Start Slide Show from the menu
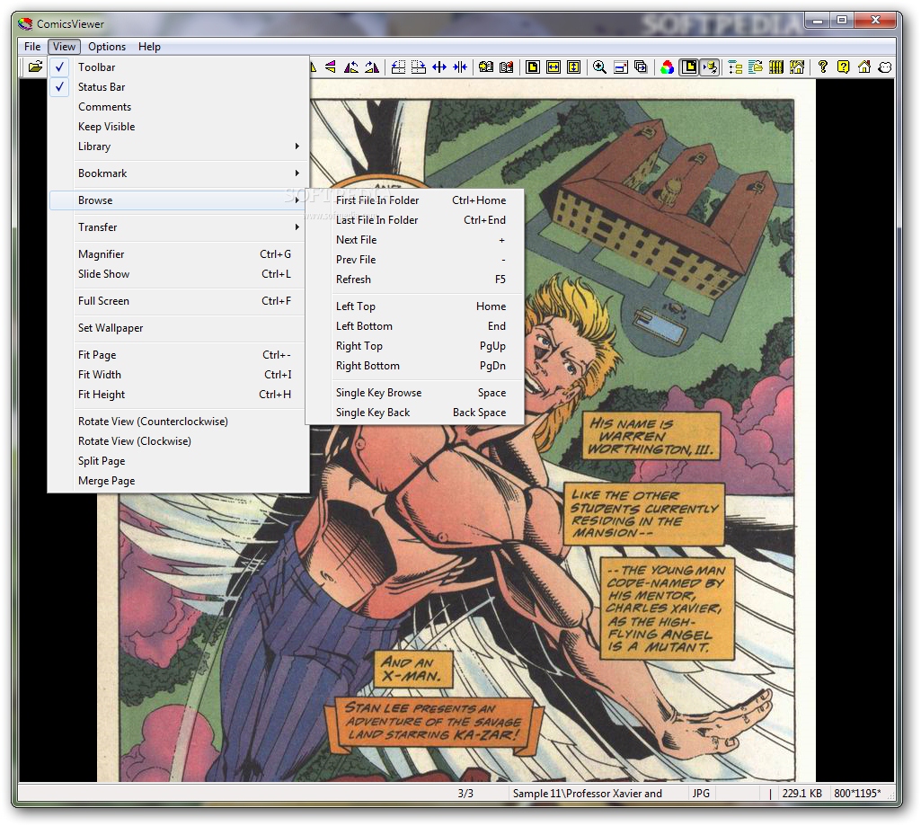921x826 pixels. point(179,274)
